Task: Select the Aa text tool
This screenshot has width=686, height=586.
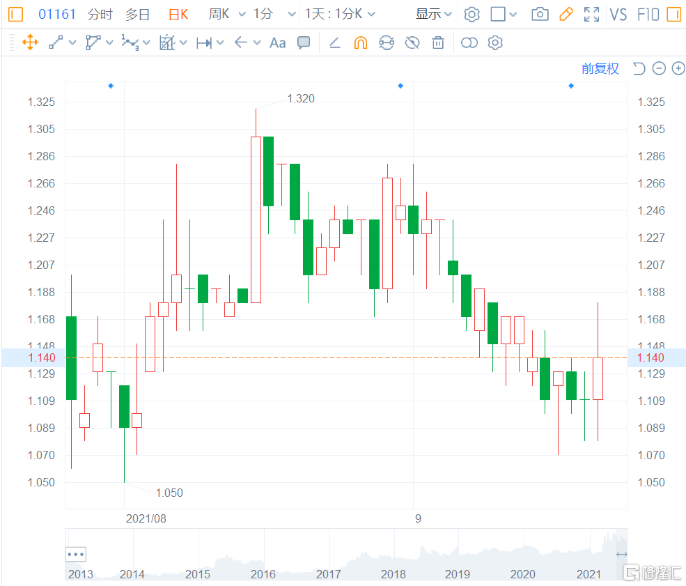Action: 278,43
